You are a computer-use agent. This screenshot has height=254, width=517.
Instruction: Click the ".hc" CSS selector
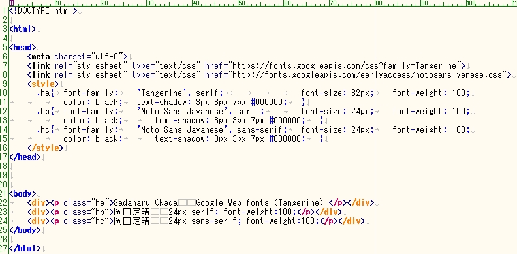[43, 130]
